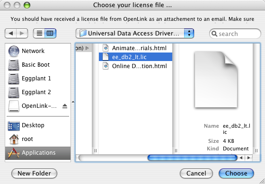Switch to list view mode
265x184 pixels.
point(39,33)
